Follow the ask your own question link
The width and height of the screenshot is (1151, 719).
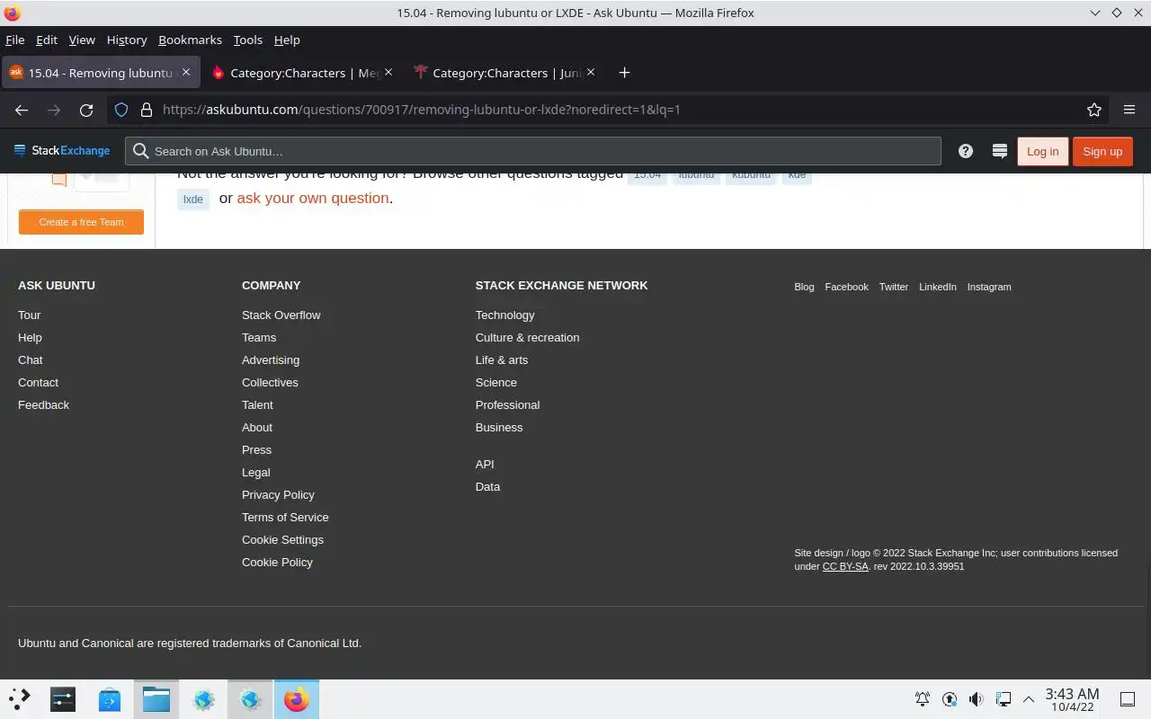(x=313, y=198)
